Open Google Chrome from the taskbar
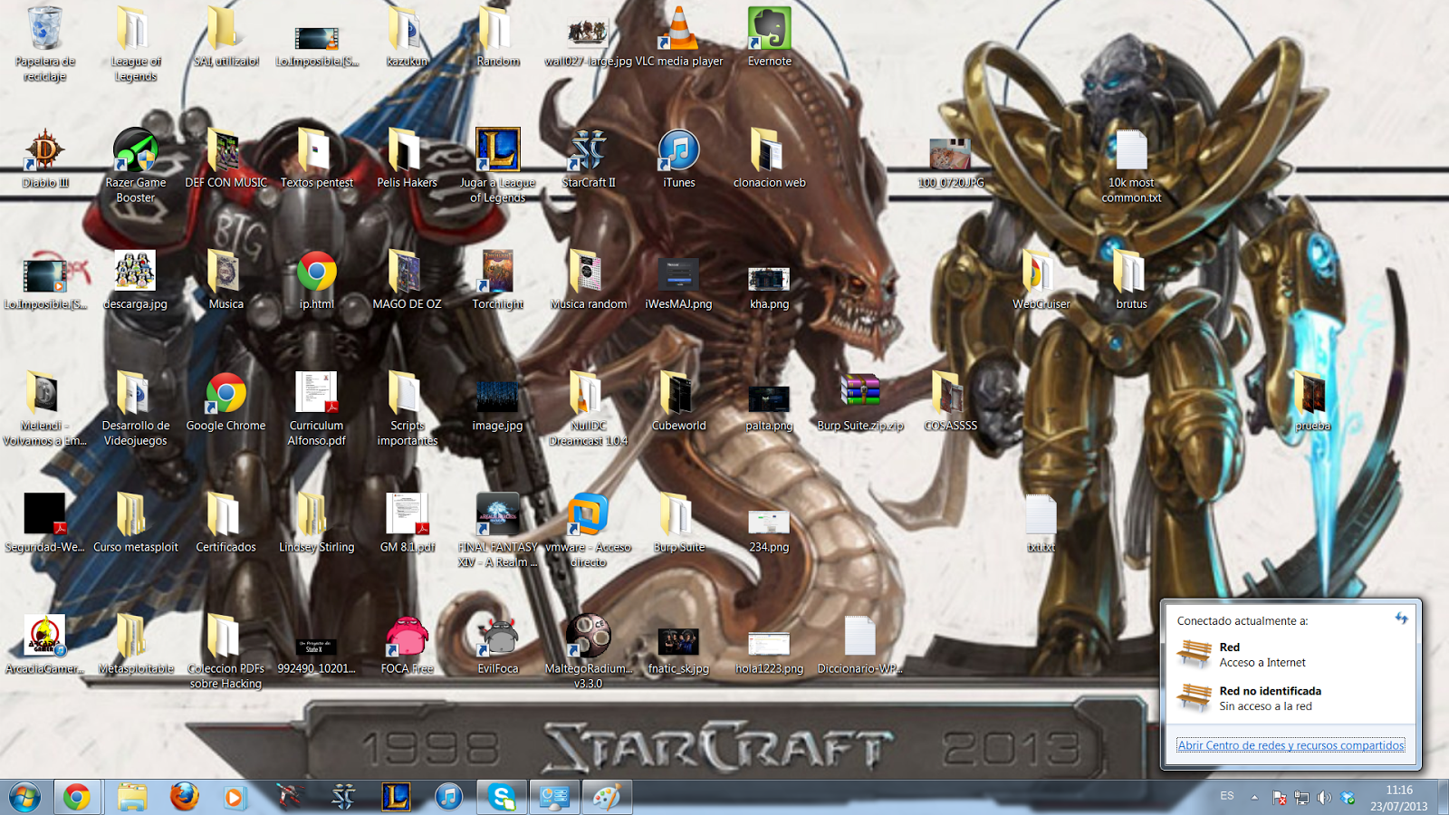This screenshot has height=815, width=1449. pyautogui.click(x=77, y=797)
